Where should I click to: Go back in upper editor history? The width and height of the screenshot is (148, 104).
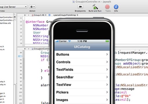[25, 15]
